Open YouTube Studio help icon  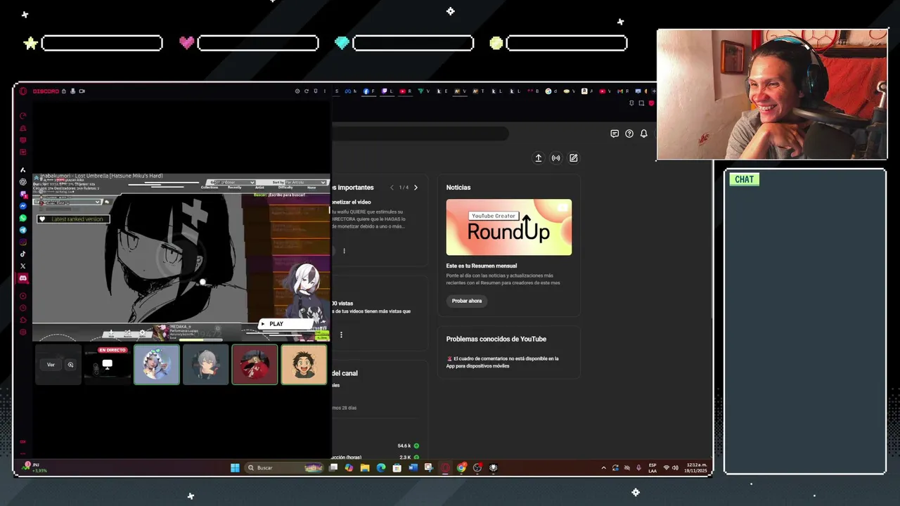pyautogui.click(x=629, y=134)
